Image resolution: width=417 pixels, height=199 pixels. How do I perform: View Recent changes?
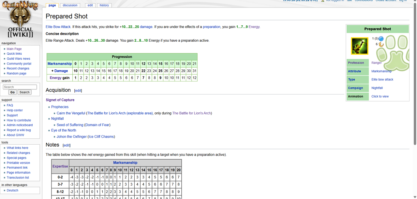tap(18, 68)
